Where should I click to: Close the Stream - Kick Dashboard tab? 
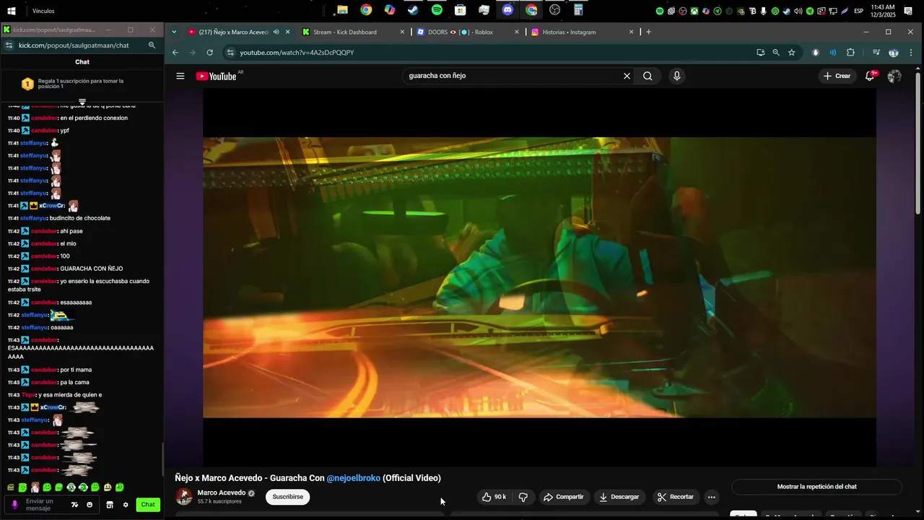pos(402,32)
